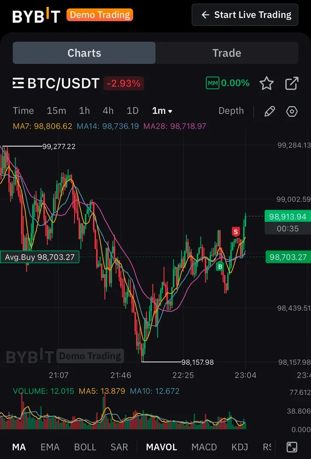Click the 00:35 candle countdown
Viewport: 311px width, 459px height.
point(288,229)
